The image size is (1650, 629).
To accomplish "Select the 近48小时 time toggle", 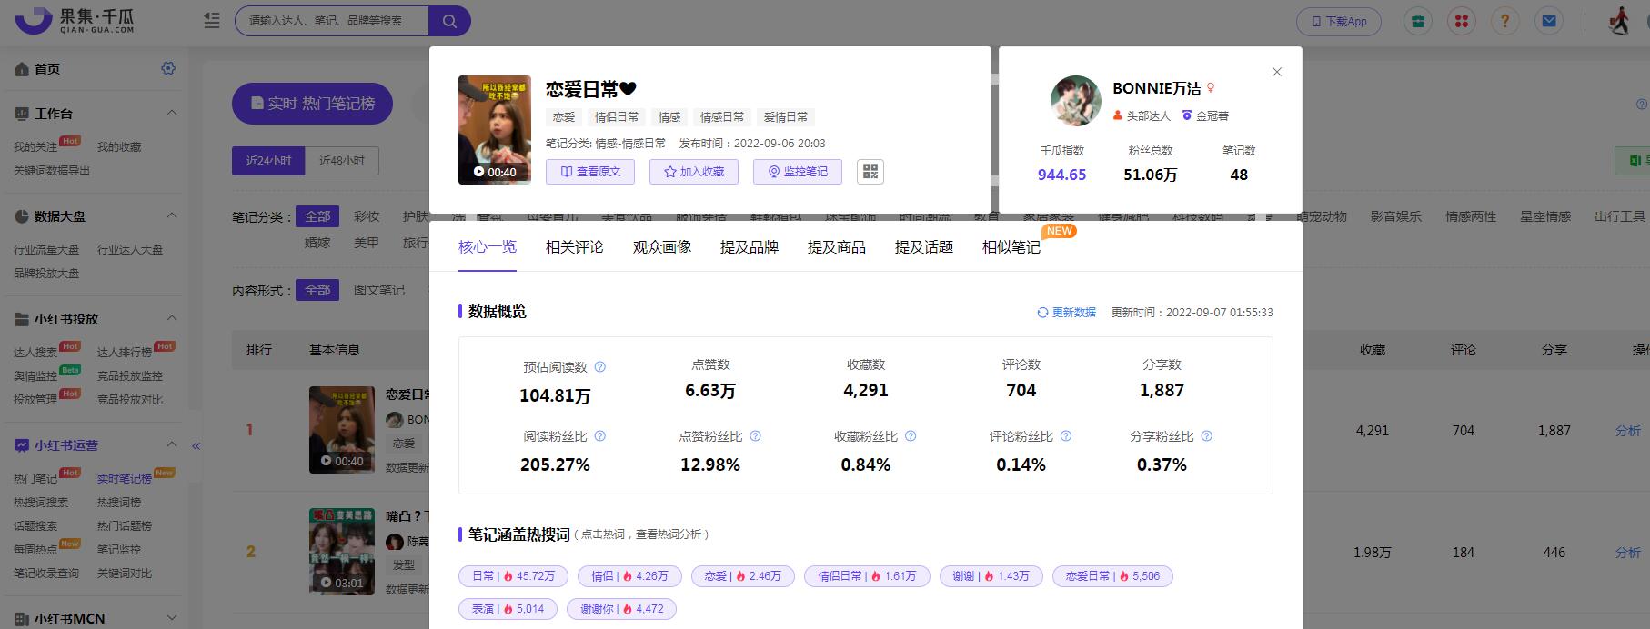I will (342, 161).
